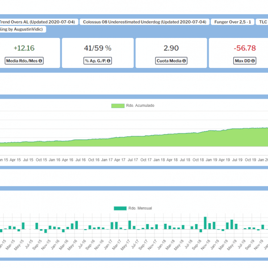Screen dimensions: 268x268
Task: Select the King by AugustinVidic tag
Action: (x=22, y=29)
